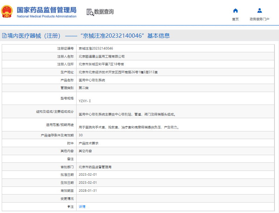Open the home icon 首页
The width and height of the screenshot is (279, 213).
click(x=235, y=11)
